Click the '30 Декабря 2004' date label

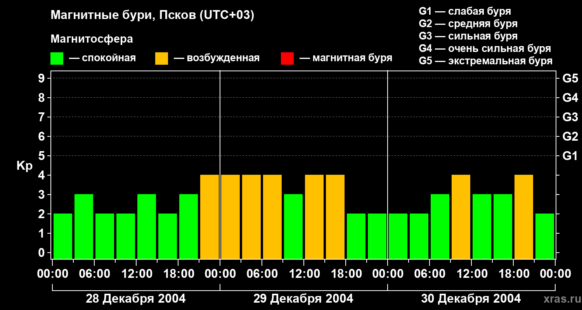point(471,299)
